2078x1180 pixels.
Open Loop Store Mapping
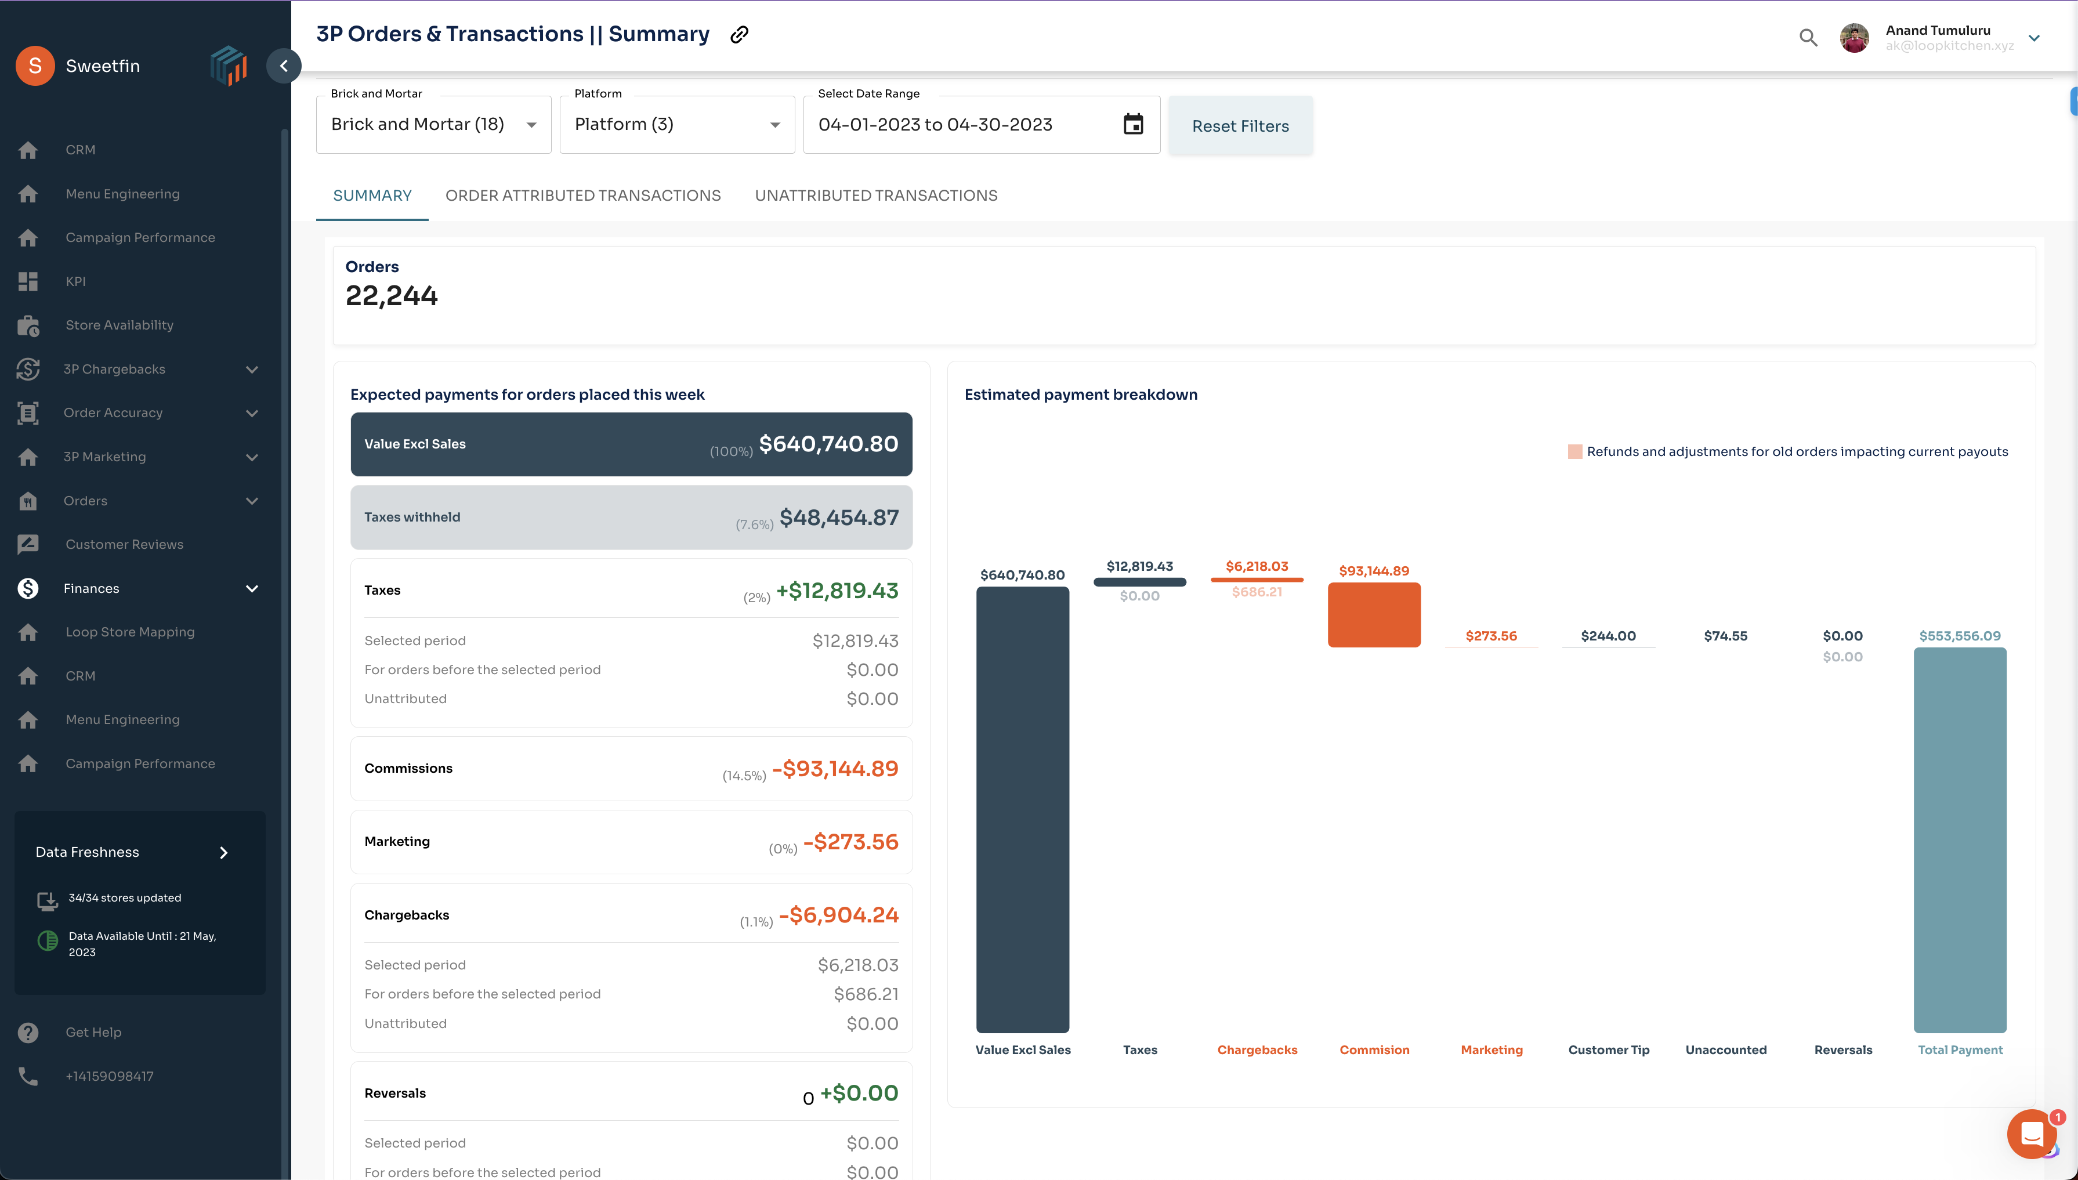130,631
